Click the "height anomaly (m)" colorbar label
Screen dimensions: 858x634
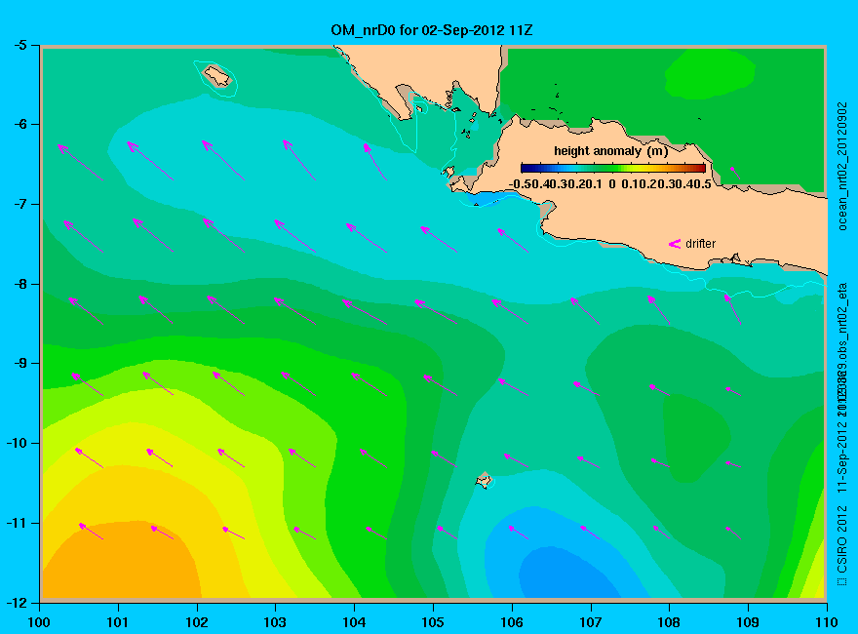point(610,150)
